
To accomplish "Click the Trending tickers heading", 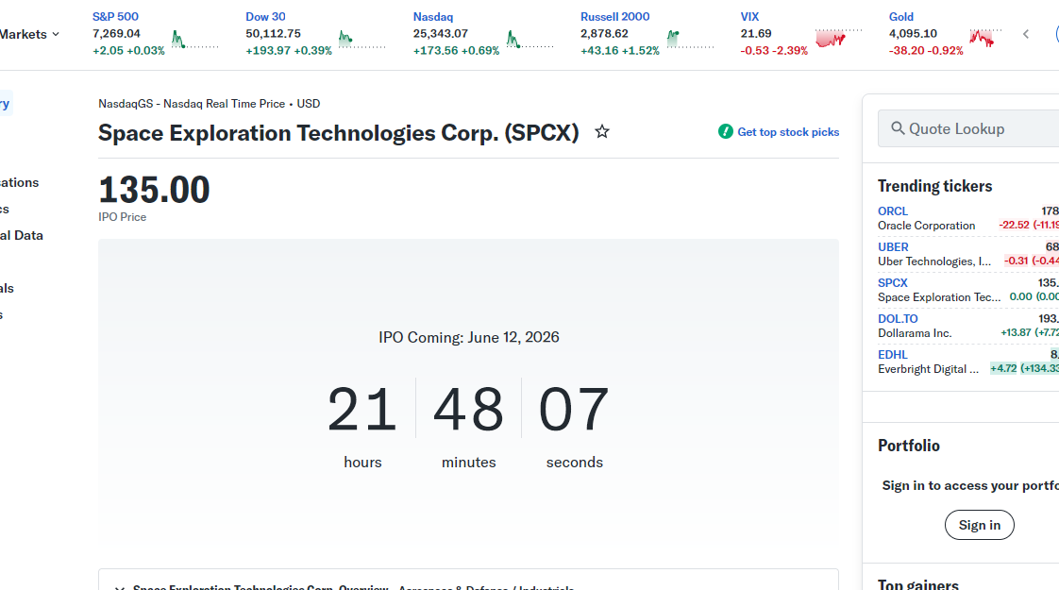I will point(934,186).
